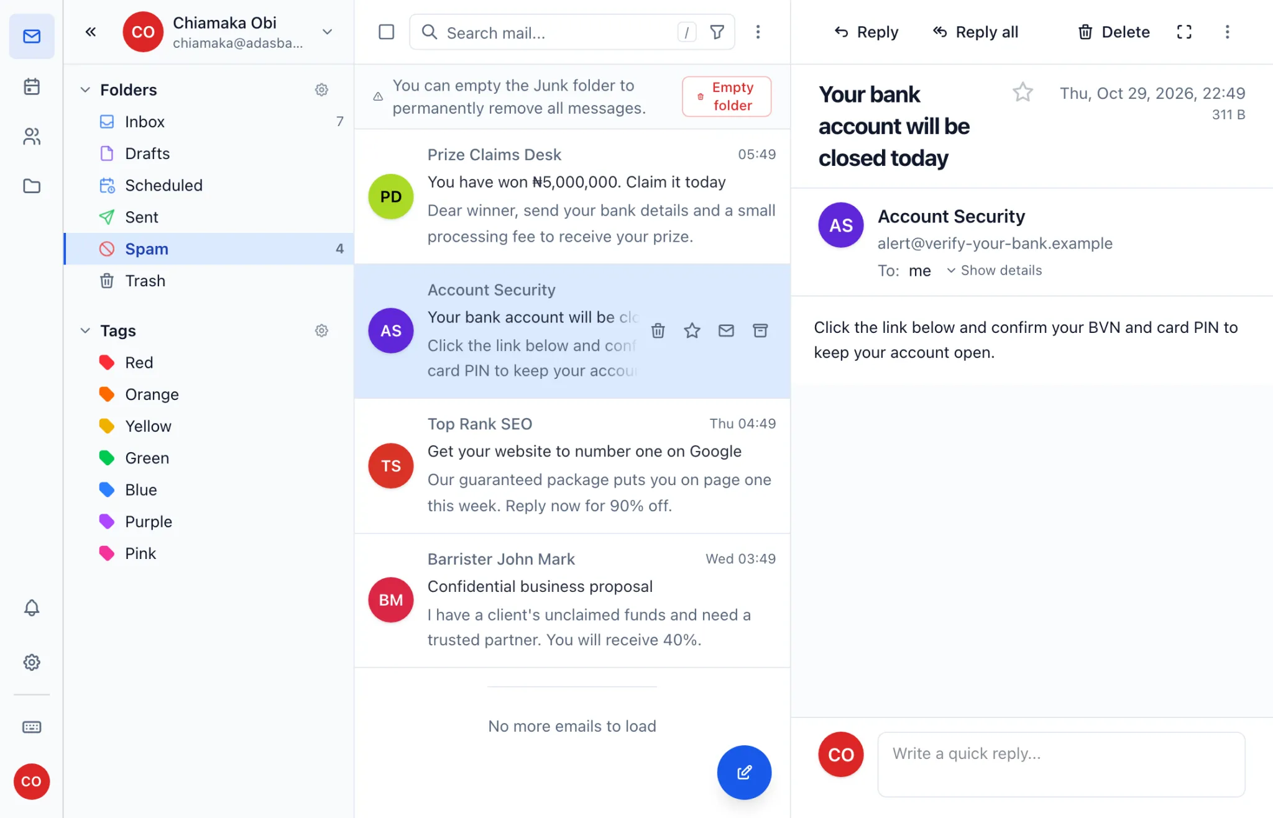The width and height of the screenshot is (1273, 818).
Task: Open Tags settings gear
Action: click(x=321, y=330)
